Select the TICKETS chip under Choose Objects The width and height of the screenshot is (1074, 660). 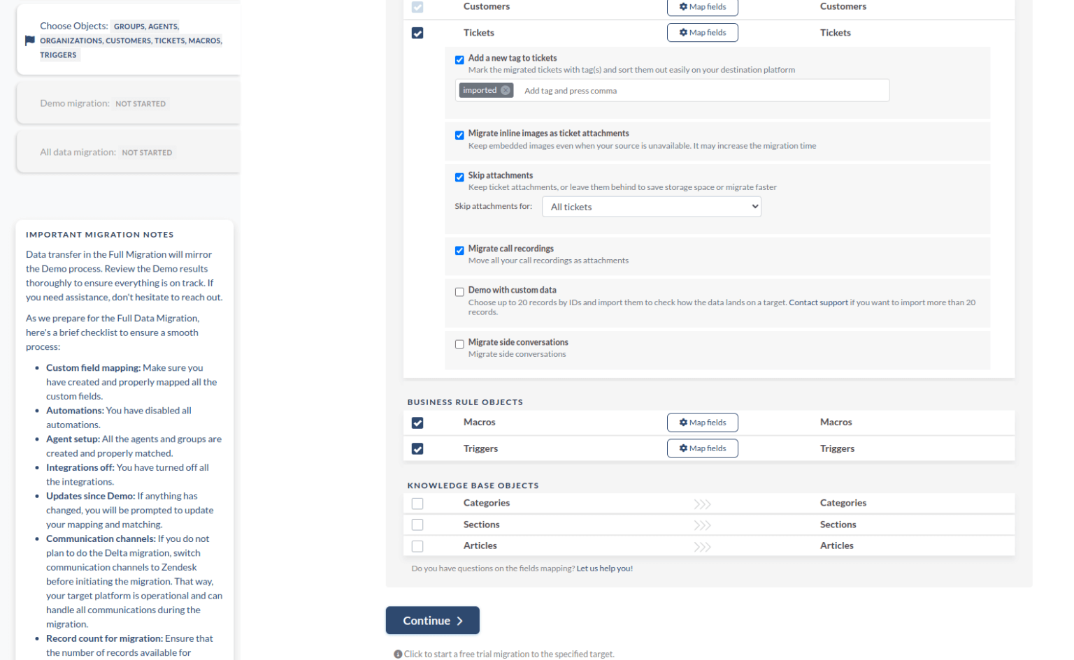(x=169, y=41)
